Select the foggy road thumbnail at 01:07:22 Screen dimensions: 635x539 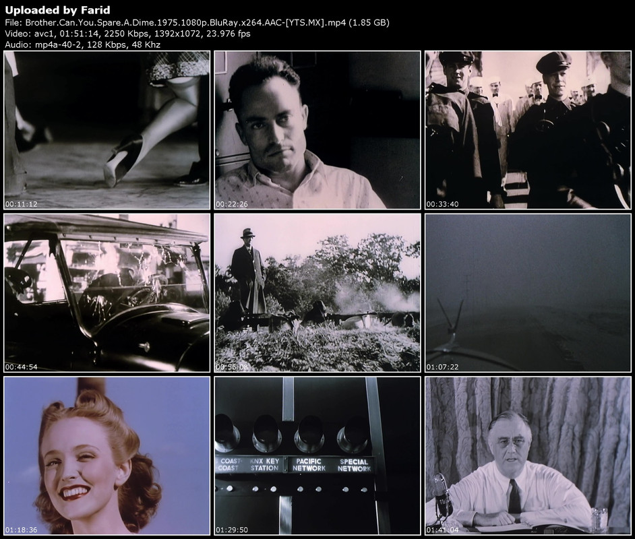click(x=528, y=293)
